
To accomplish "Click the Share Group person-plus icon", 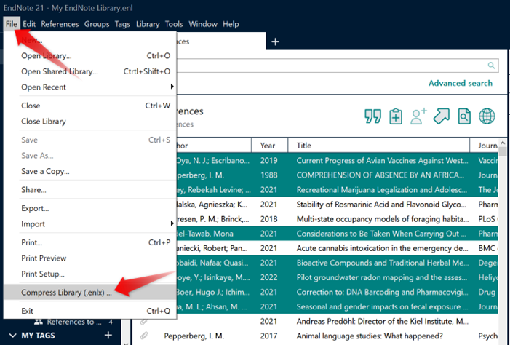I will (418, 116).
